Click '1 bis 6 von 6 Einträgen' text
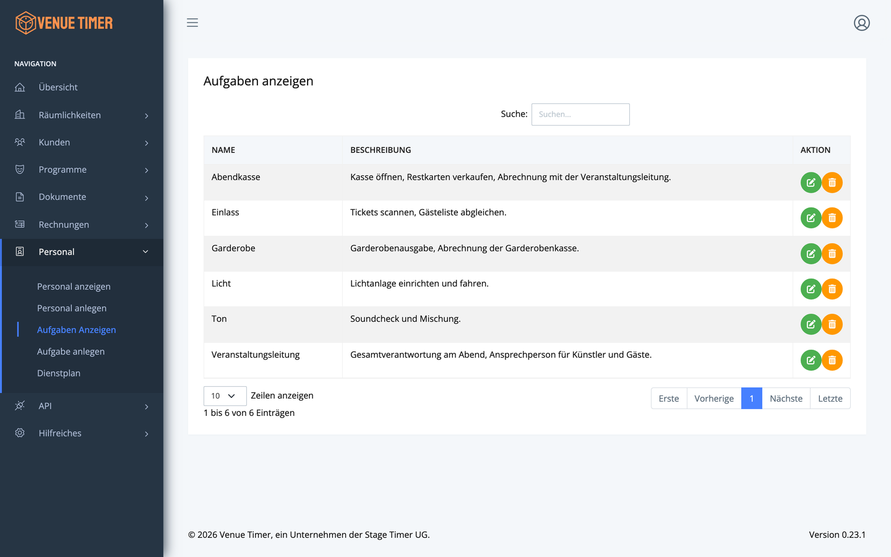This screenshot has width=891, height=557. [x=249, y=413]
